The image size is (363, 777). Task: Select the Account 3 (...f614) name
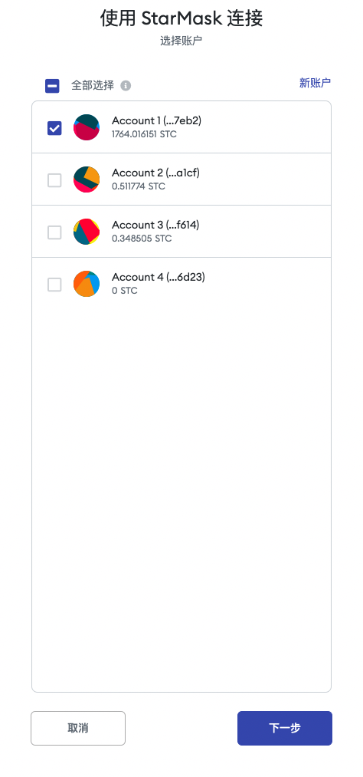point(155,225)
